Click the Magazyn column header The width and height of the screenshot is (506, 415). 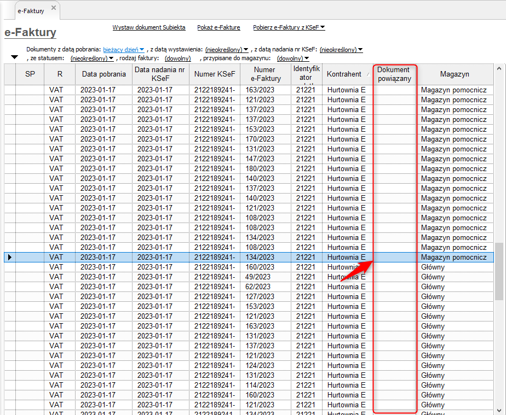tap(454, 74)
